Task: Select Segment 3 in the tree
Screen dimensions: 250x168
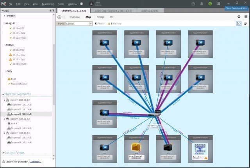Action: (20, 109)
